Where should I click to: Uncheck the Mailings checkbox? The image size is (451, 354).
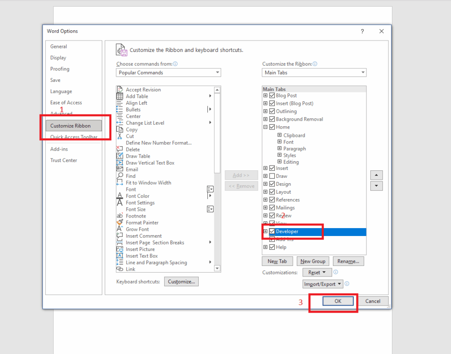272,208
